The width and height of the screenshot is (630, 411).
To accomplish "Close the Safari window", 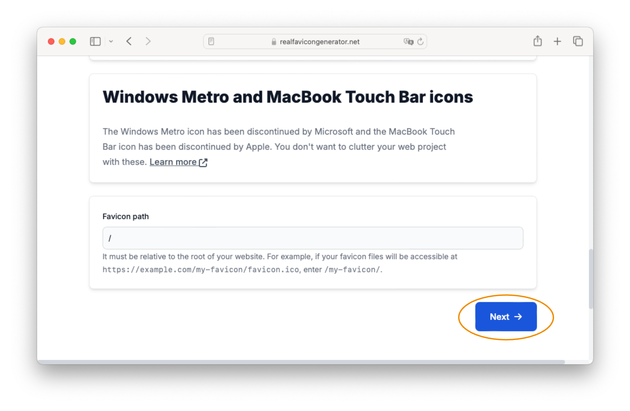I will (x=51, y=41).
